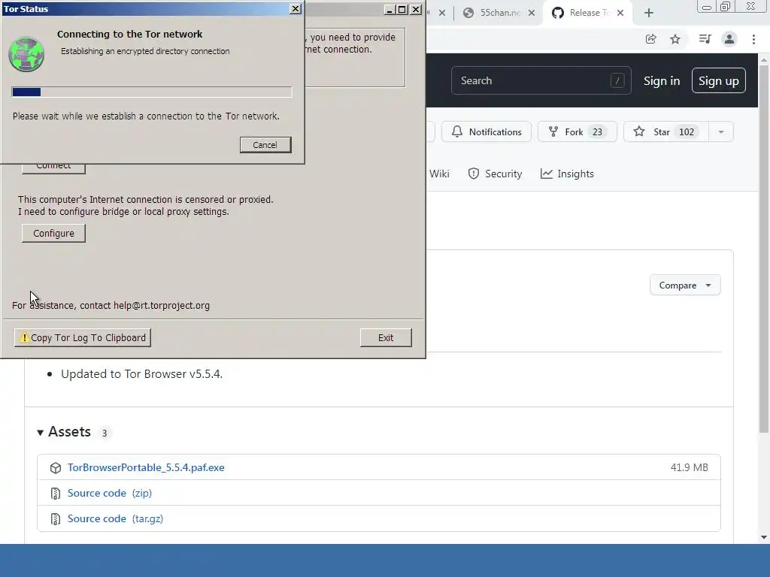Click the package icon beside paf.exe asset
Image resolution: width=770 pixels, height=577 pixels.
[56, 467]
